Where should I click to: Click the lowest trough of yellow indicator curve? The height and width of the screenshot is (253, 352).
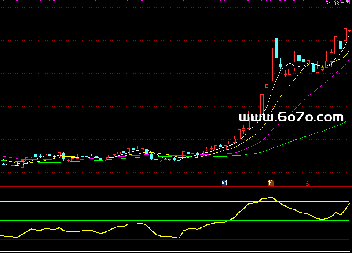[179, 238]
